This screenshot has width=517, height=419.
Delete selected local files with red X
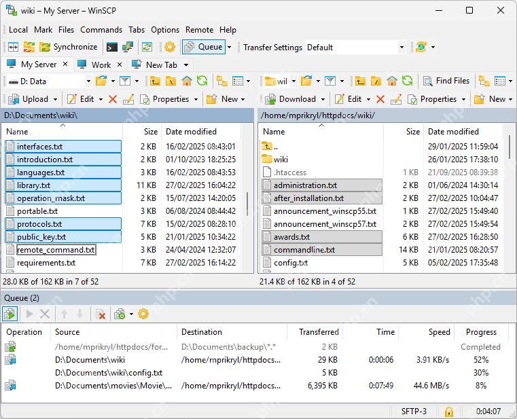coord(113,99)
